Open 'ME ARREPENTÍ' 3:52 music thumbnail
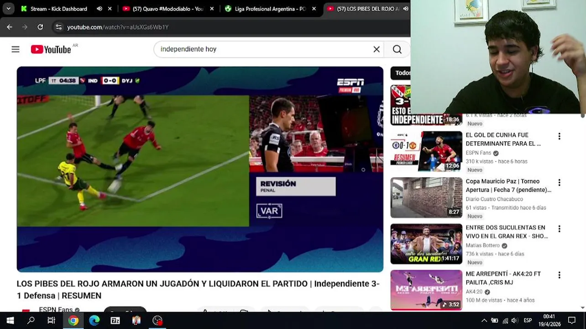The height and width of the screenshot is (329, 586). coord(426,290)
